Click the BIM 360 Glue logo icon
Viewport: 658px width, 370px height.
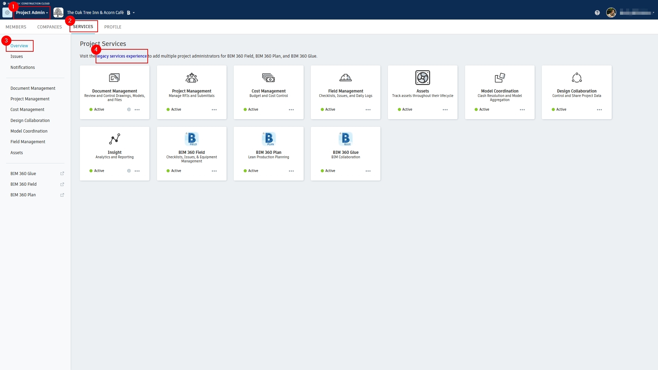[345, 139]
